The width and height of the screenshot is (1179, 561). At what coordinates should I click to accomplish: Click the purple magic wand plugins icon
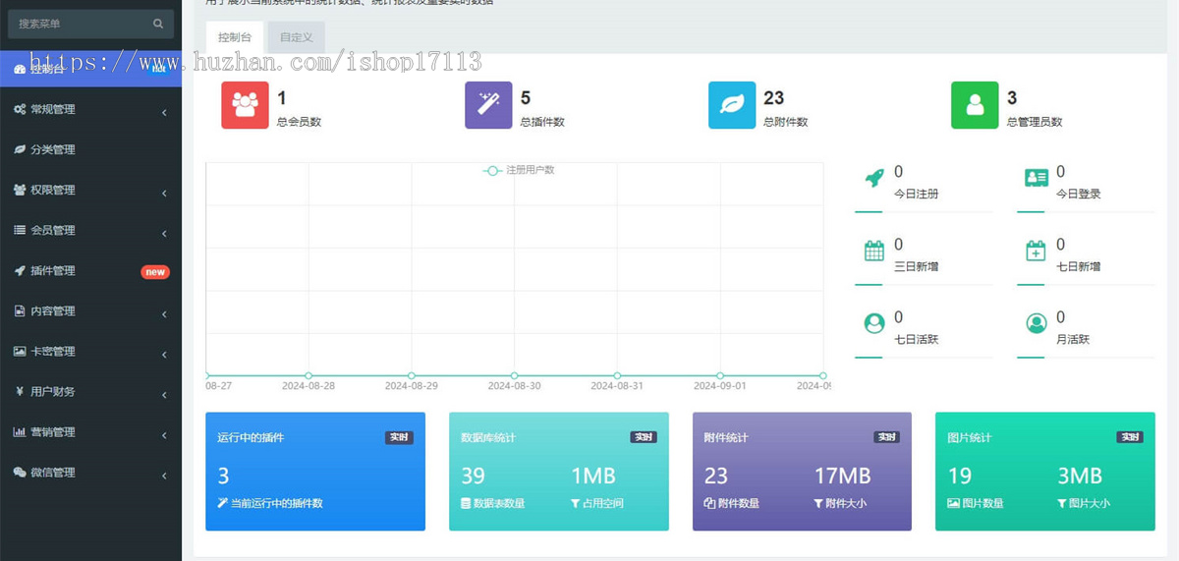coord(488,106)
